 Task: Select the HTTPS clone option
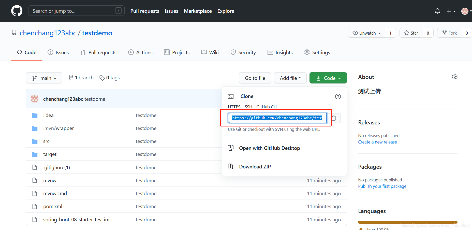[234, 107]
